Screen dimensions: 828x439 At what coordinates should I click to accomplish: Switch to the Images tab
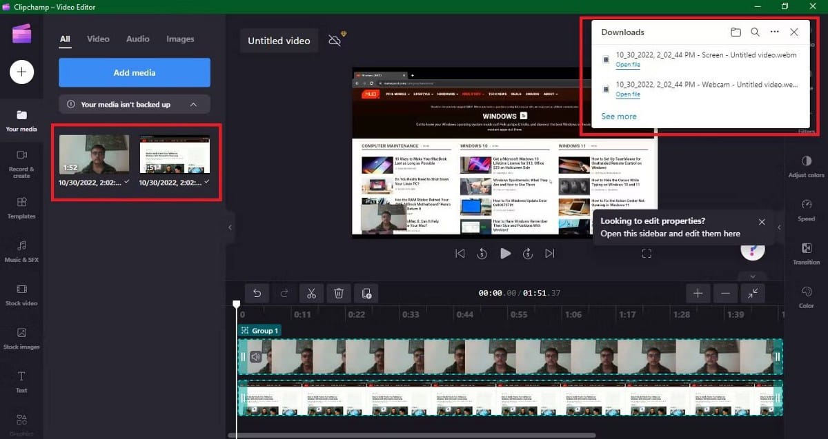coord(180,39)
